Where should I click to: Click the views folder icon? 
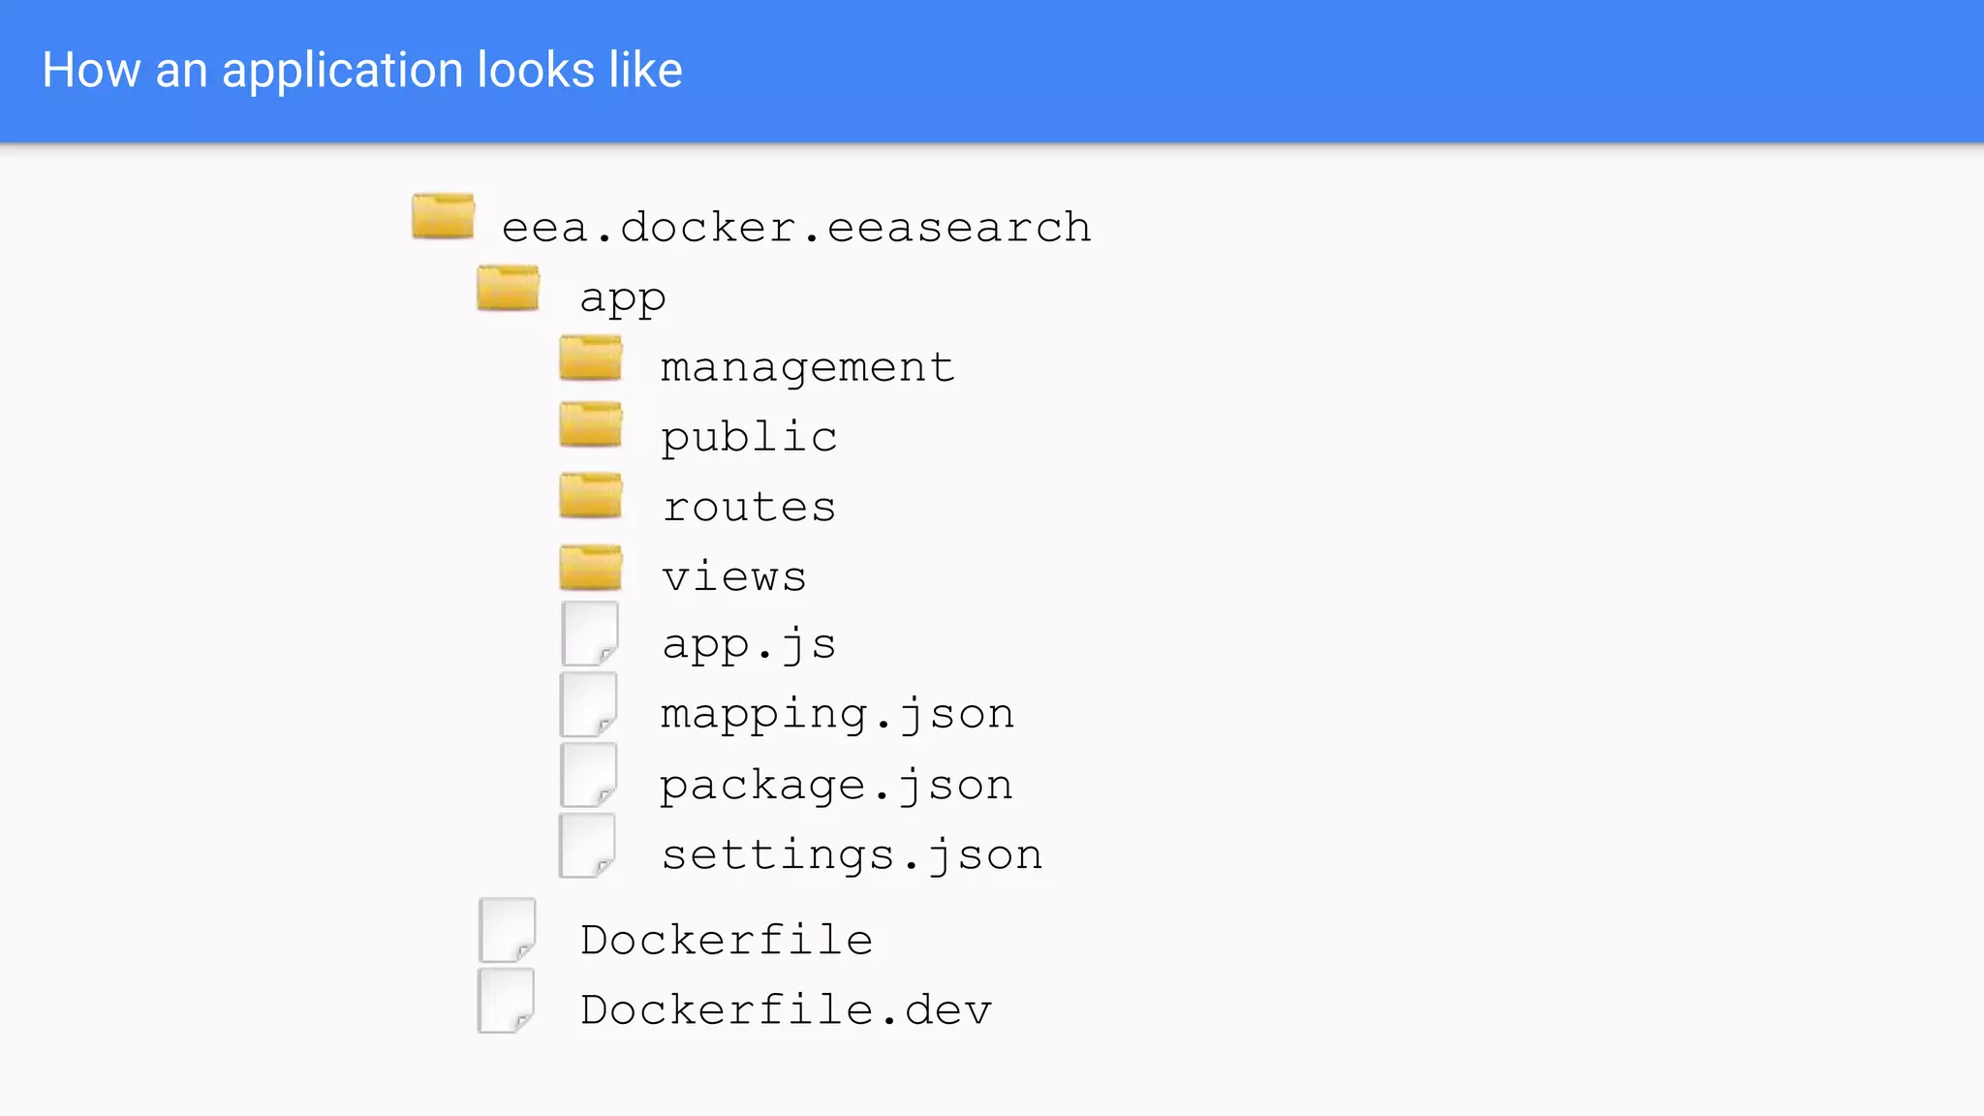(591, 568)
